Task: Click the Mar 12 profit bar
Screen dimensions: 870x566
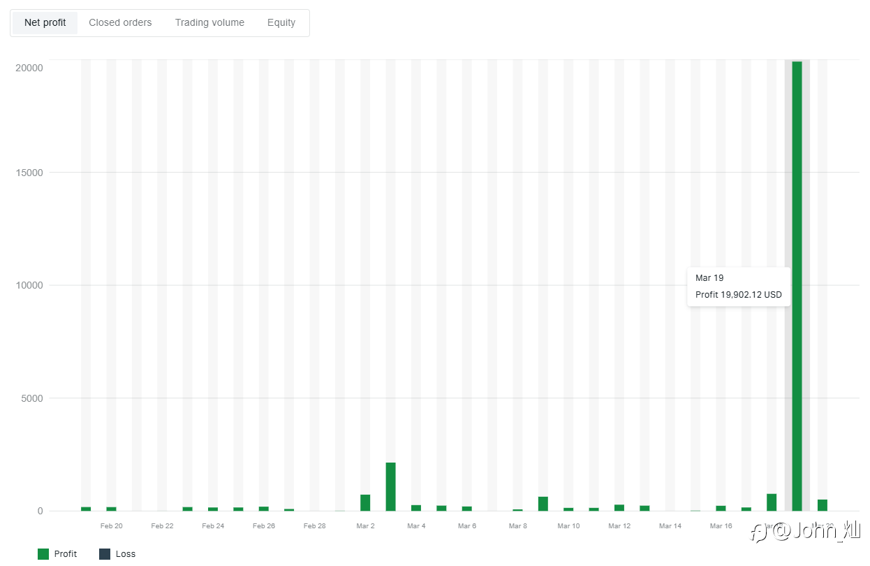Action: pos(619,507)
